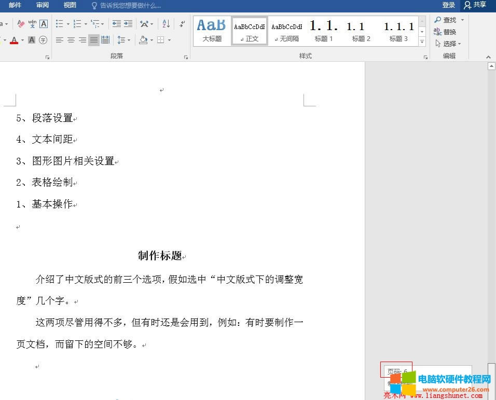Click the enclose characters (带圈字符) icon

click(x=42, y=40)
